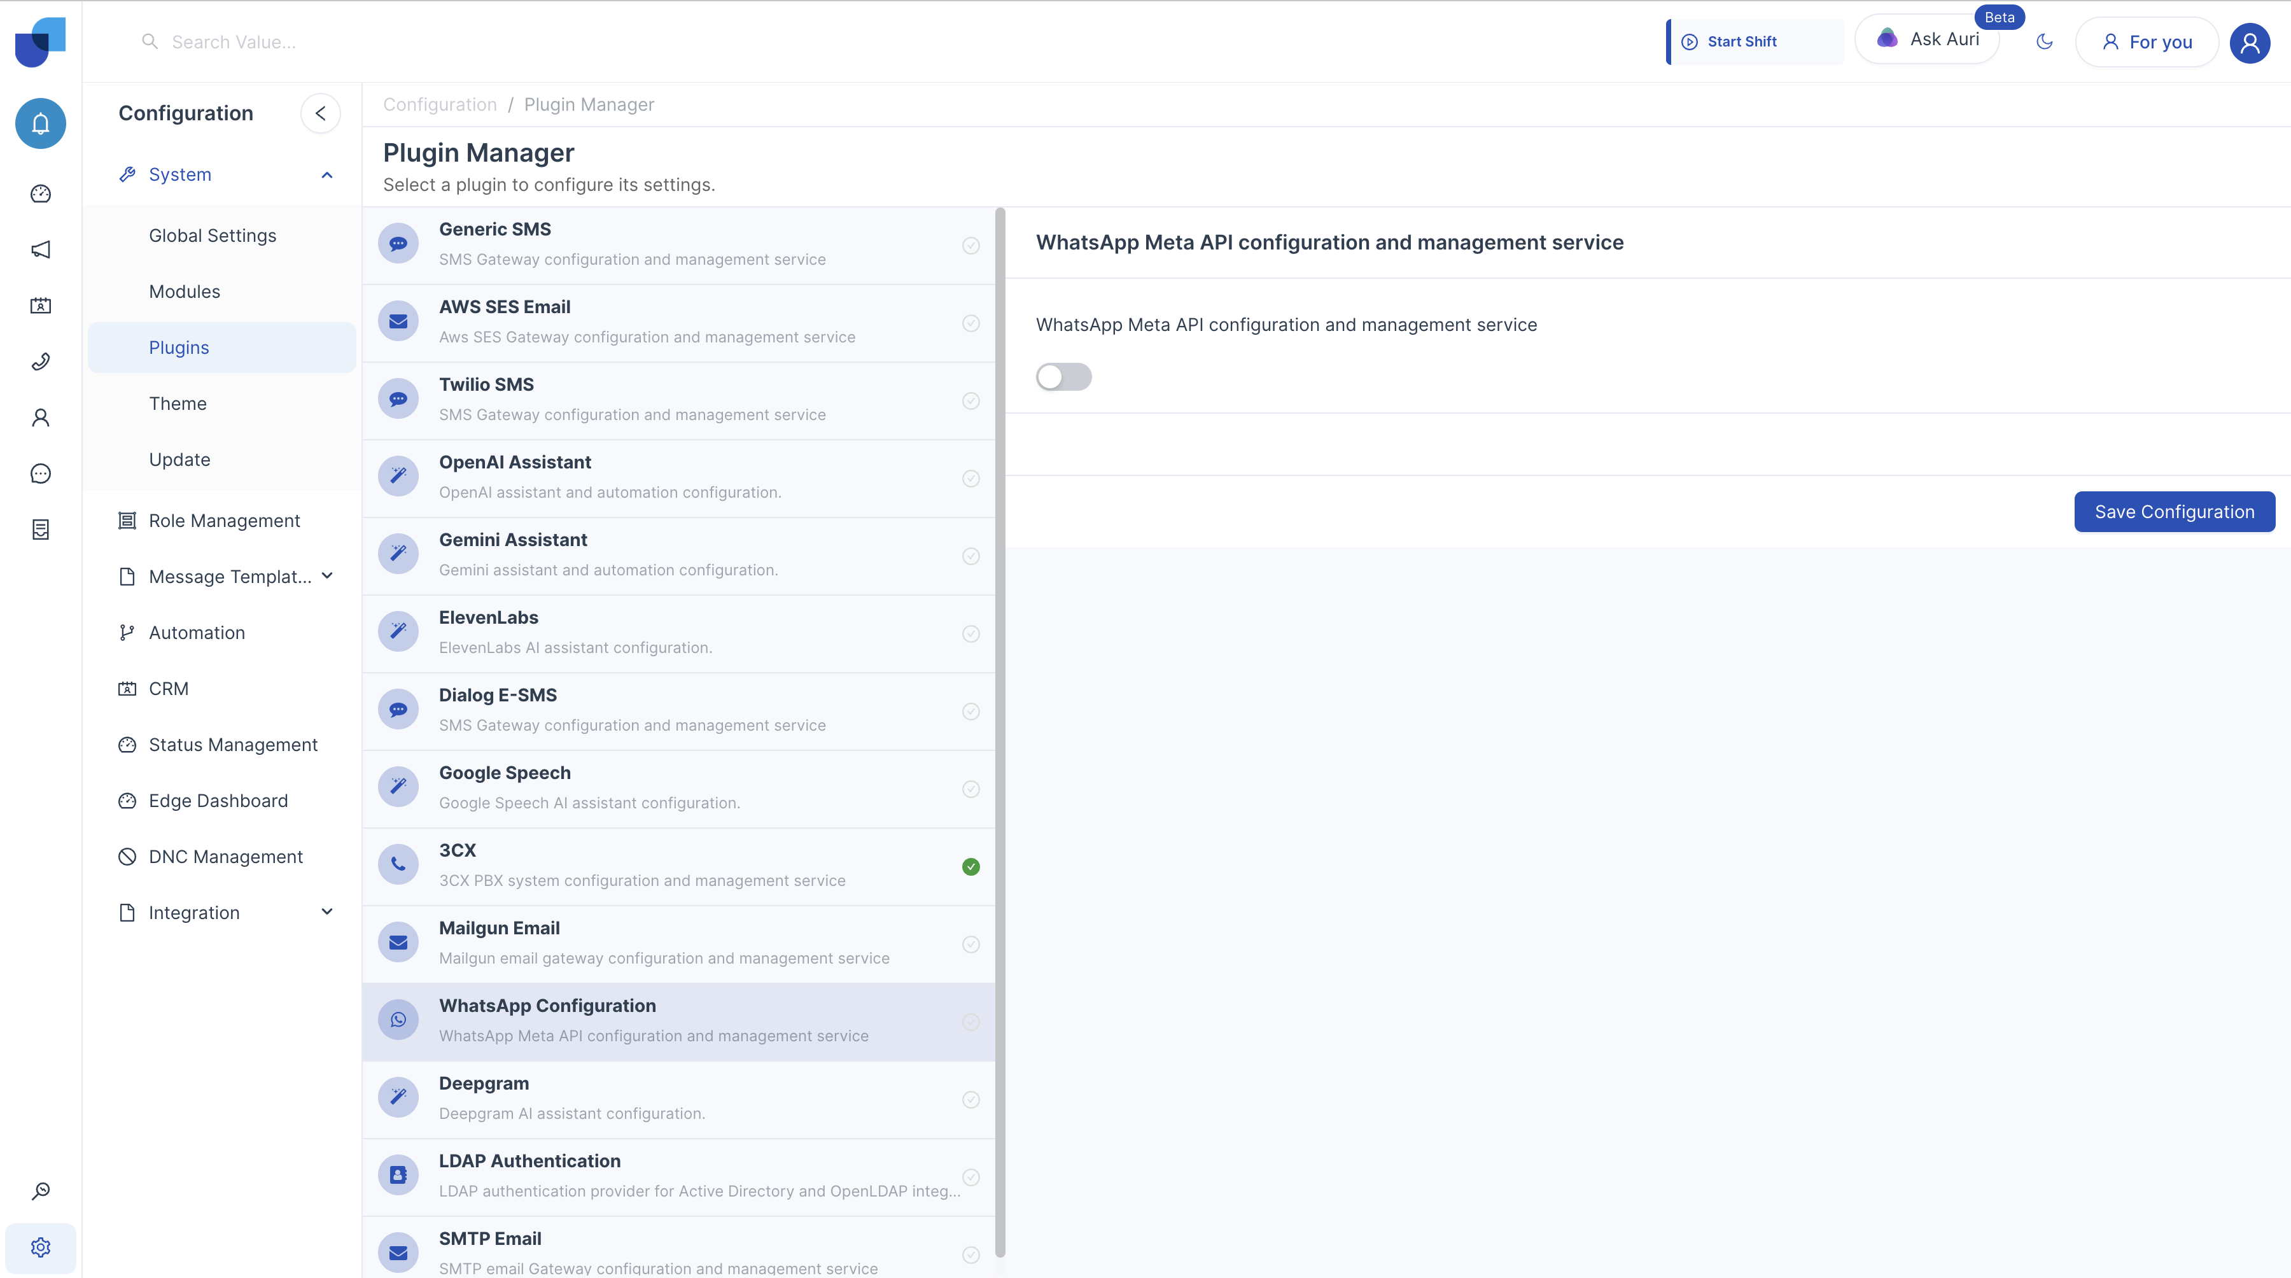Click the Start Shift button
The height and width of the screenshot is (1278, 2291).
1754,42
